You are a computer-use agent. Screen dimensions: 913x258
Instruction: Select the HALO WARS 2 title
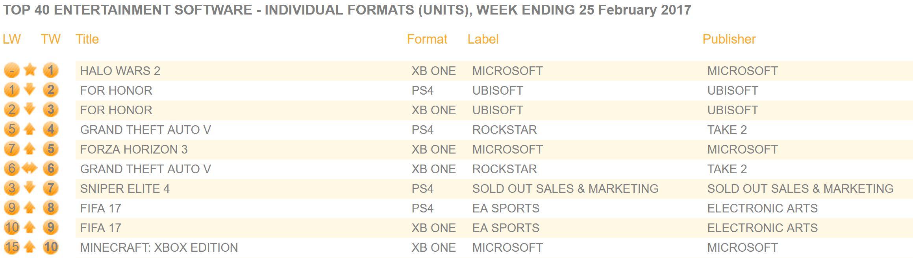click(120, 71)
